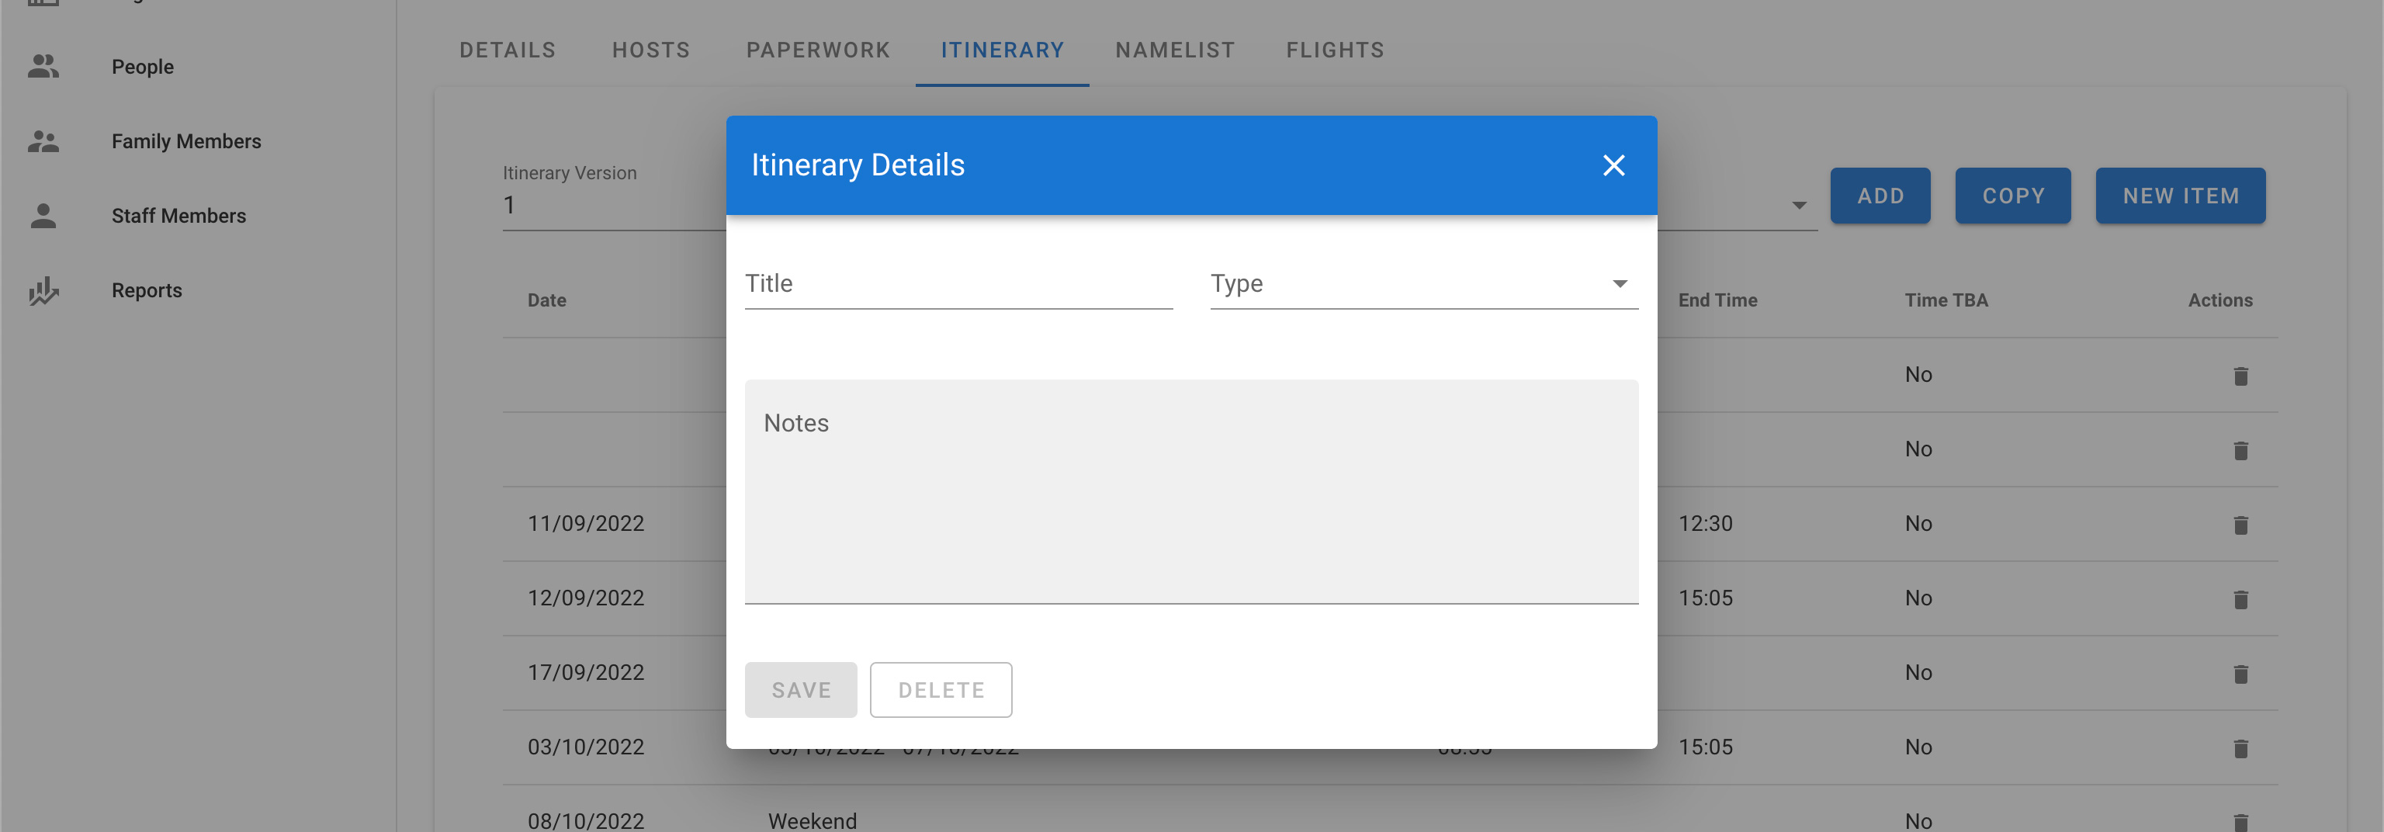Delete the 12/09/2022 itinerary row
Screen dimensions: 2384x832
click(x=2240, y=600)
